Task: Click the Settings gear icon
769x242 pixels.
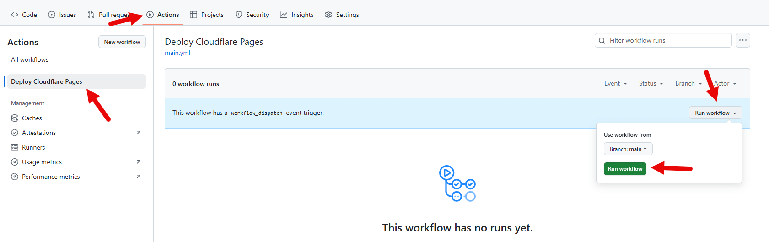Action: click(x=328, y=15)
